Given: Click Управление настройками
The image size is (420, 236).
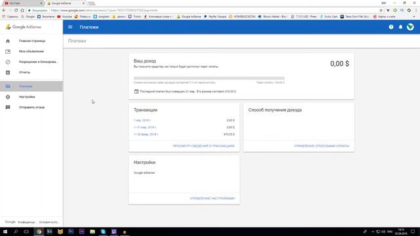Looking at the screenshot, I should 212,199.
